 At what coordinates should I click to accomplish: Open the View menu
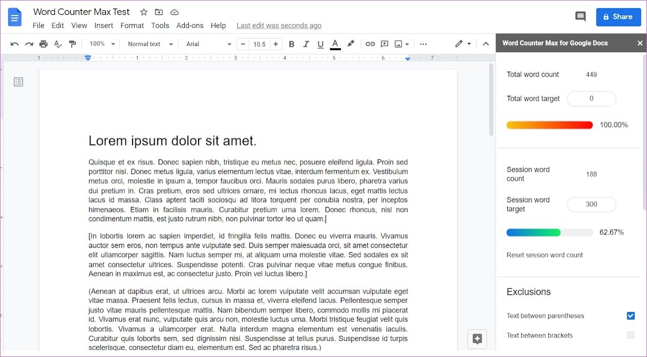point(79,26)
